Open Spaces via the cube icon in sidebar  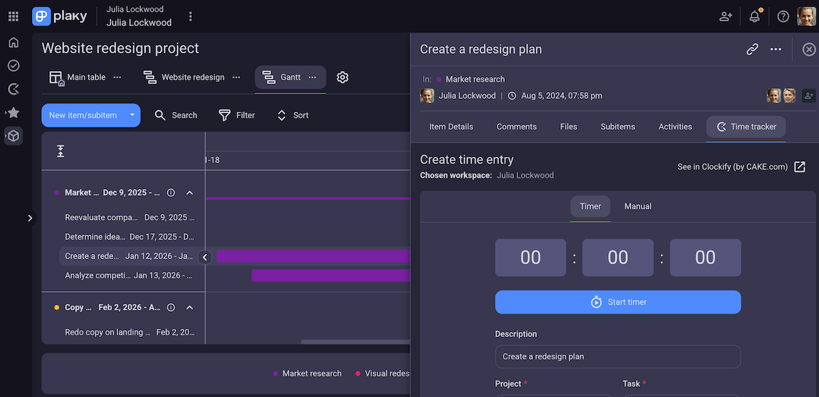pyautogui.click(x=13, y=136)
